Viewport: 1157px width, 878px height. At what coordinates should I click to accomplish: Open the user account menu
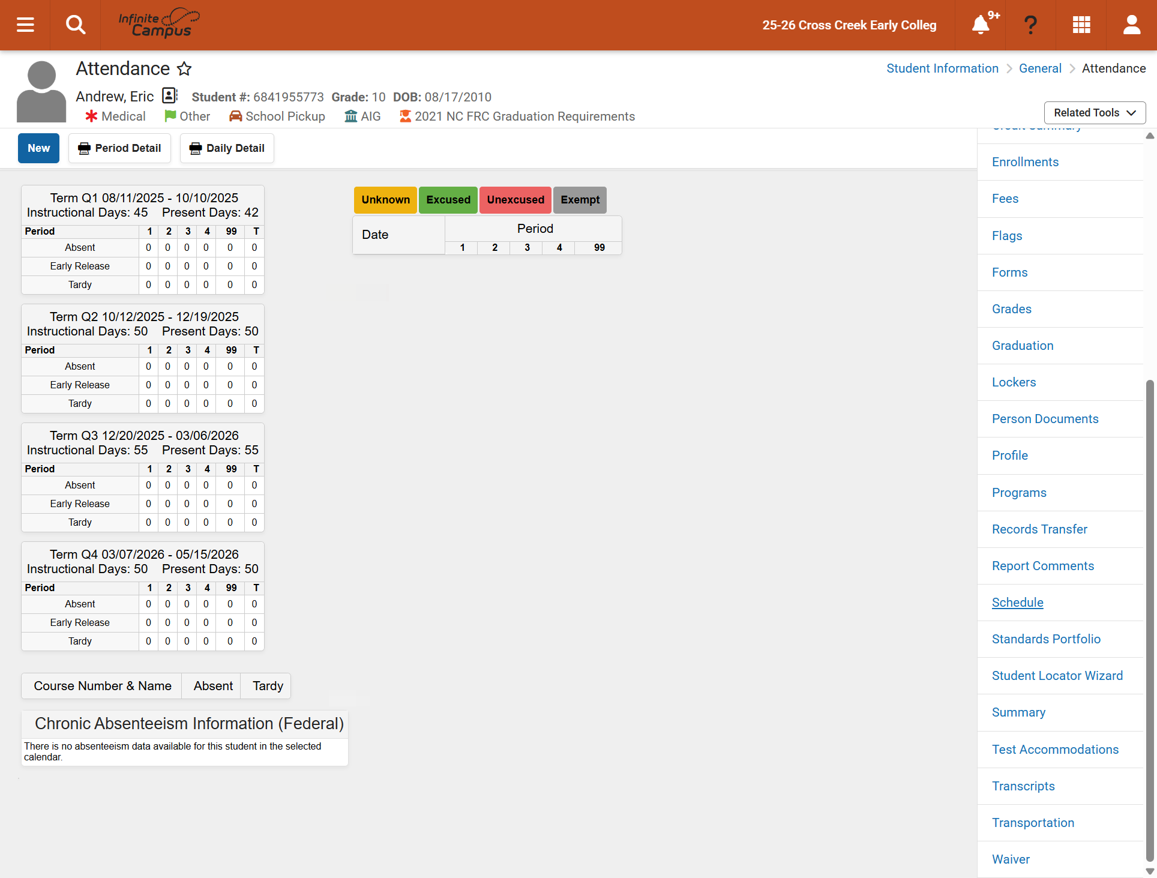tap(1132, 25)
